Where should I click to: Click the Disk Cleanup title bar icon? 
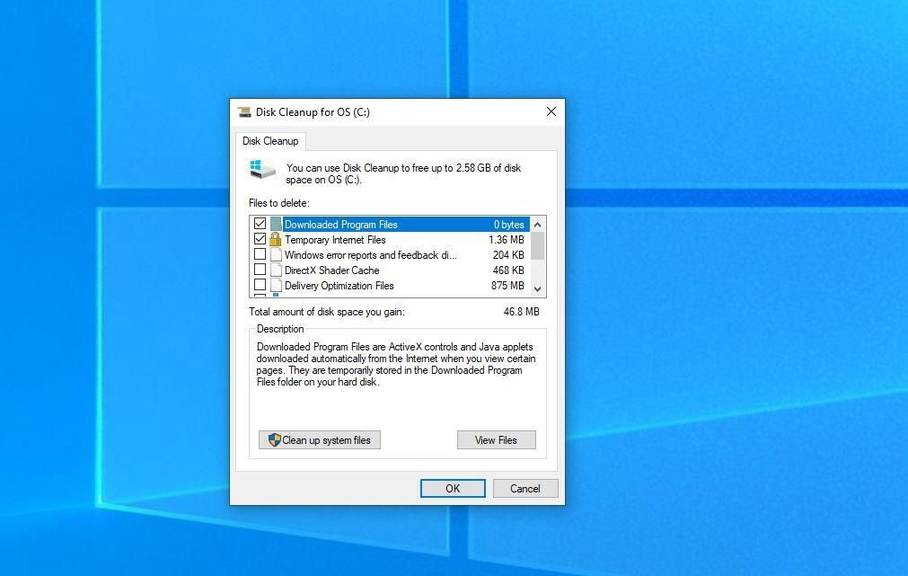pos(244,112)
